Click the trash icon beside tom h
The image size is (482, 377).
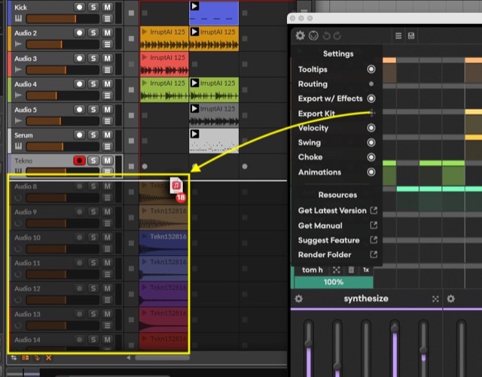point(350,269)
